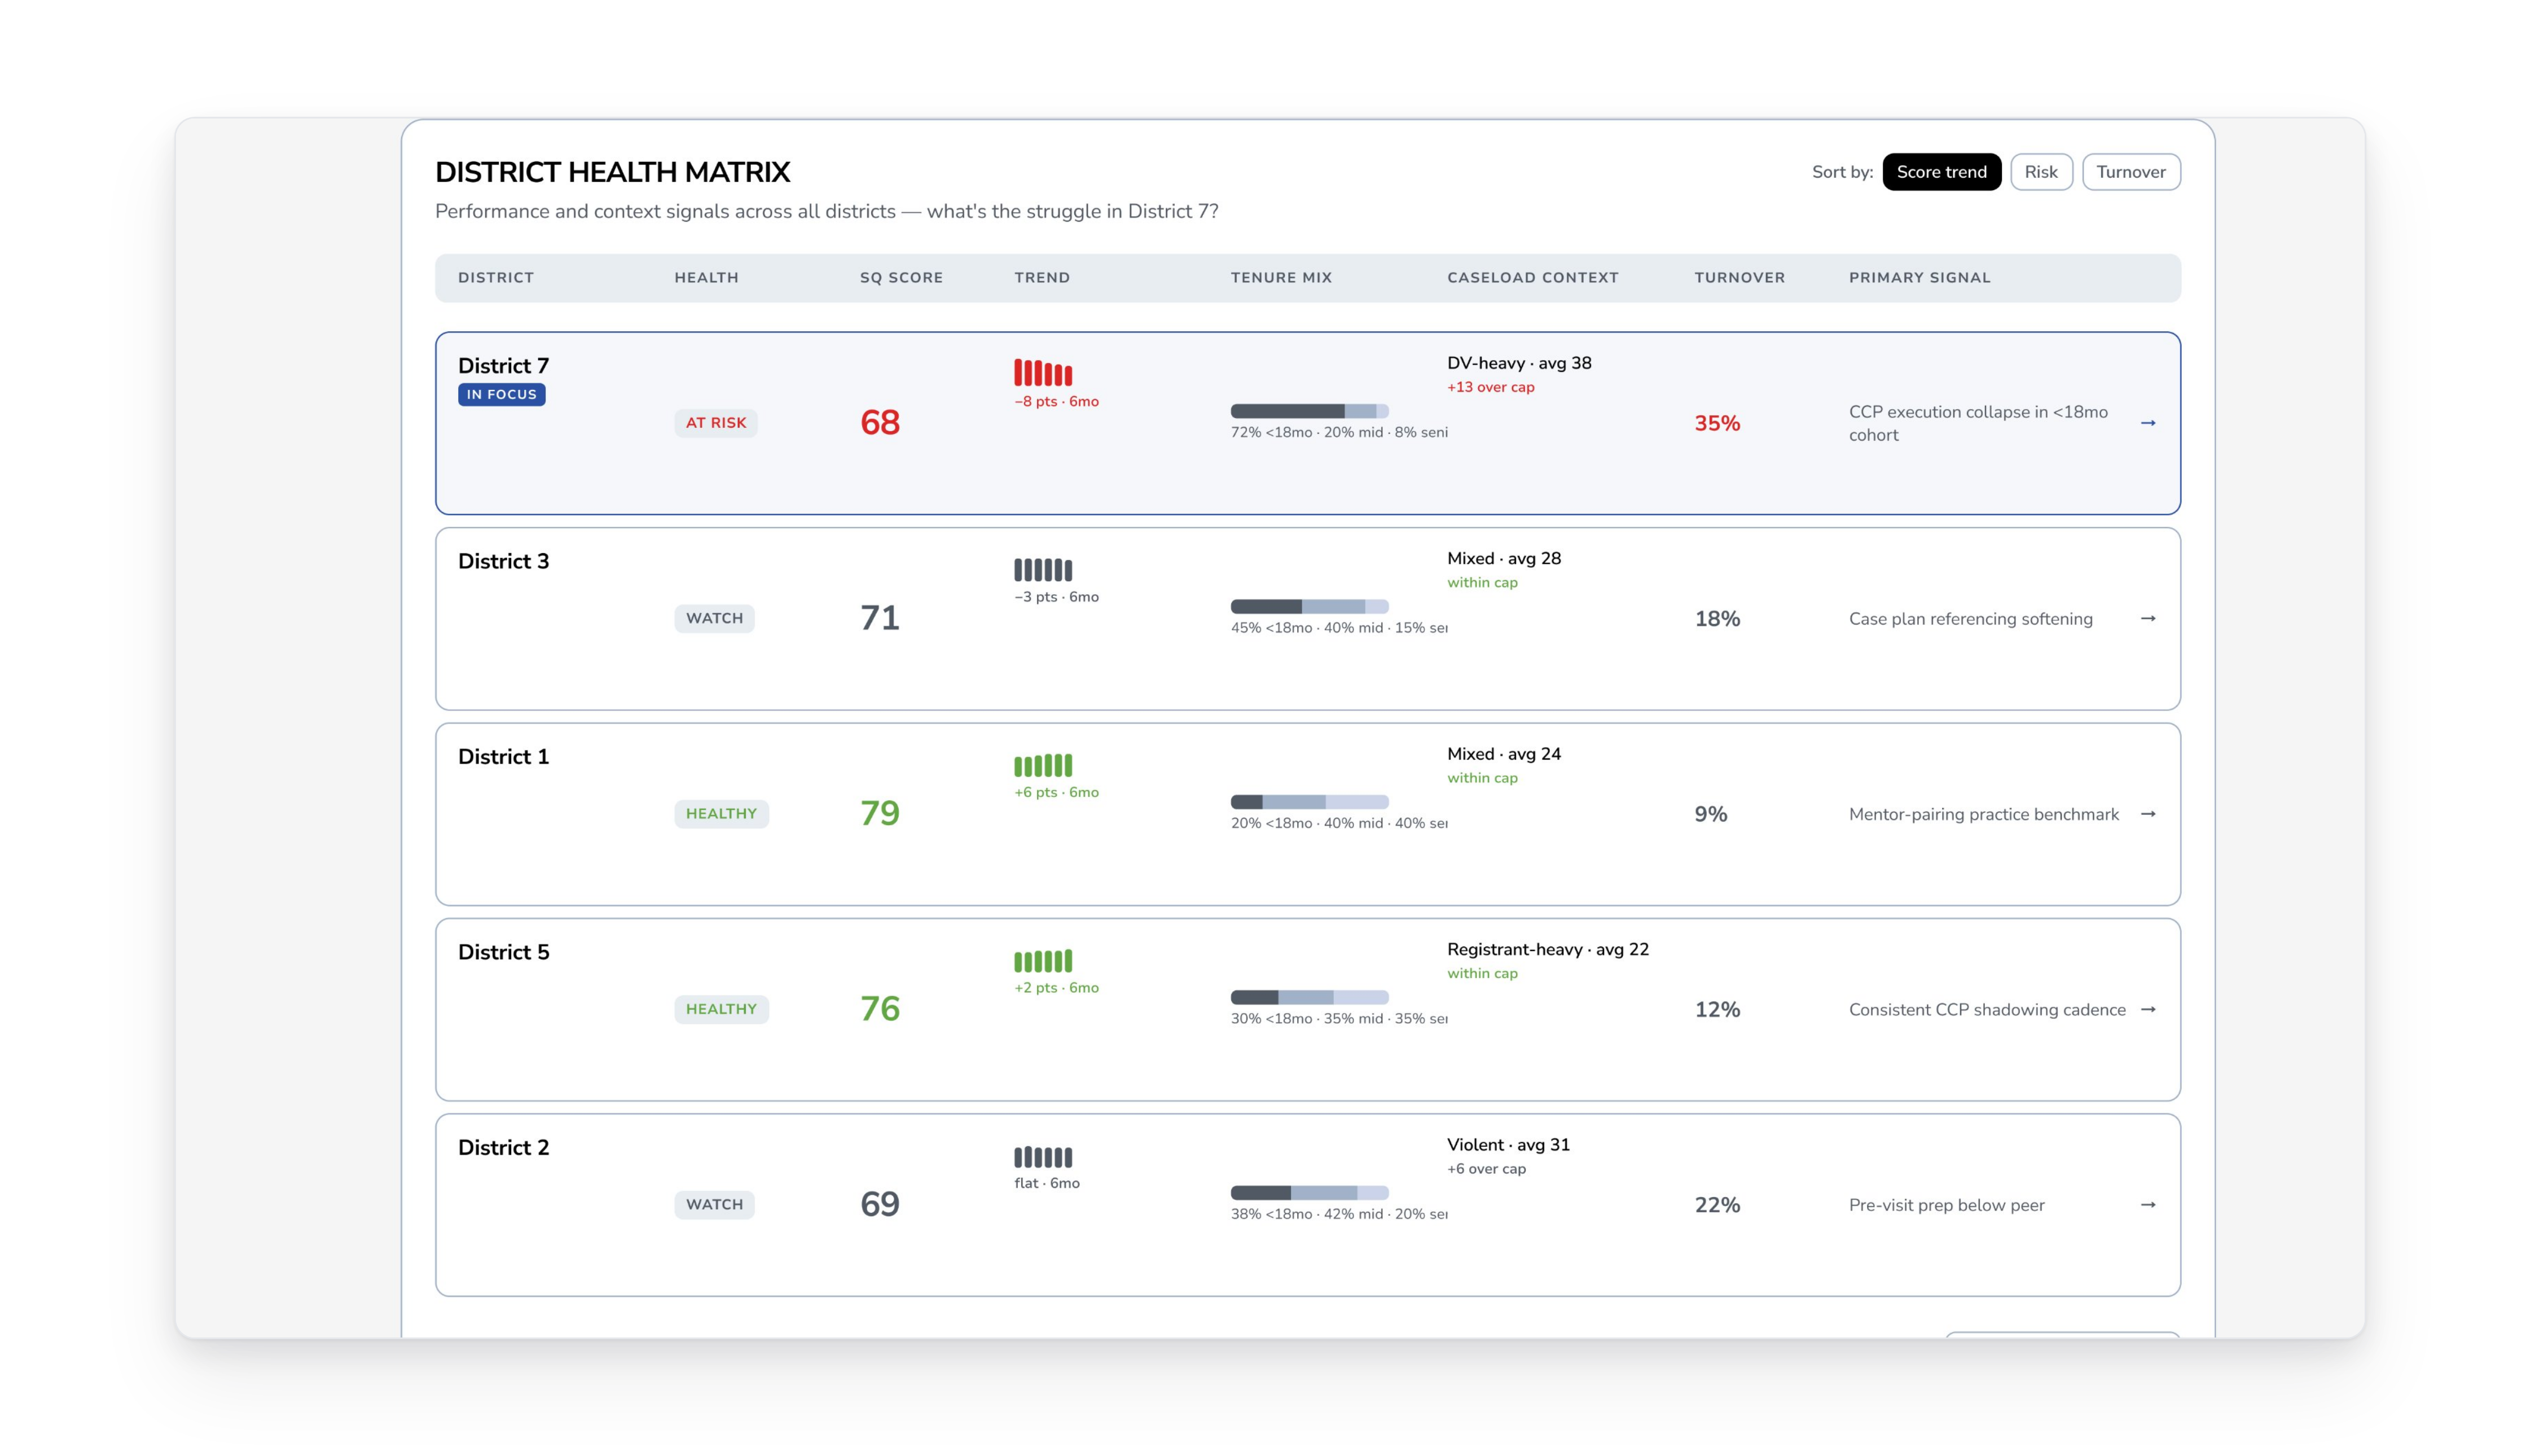Open 'CCP execution collapse in <18mo cohort' signal
Image resolution: width=2539 pixels, height=1456 pixels.
pos(1978,423)
